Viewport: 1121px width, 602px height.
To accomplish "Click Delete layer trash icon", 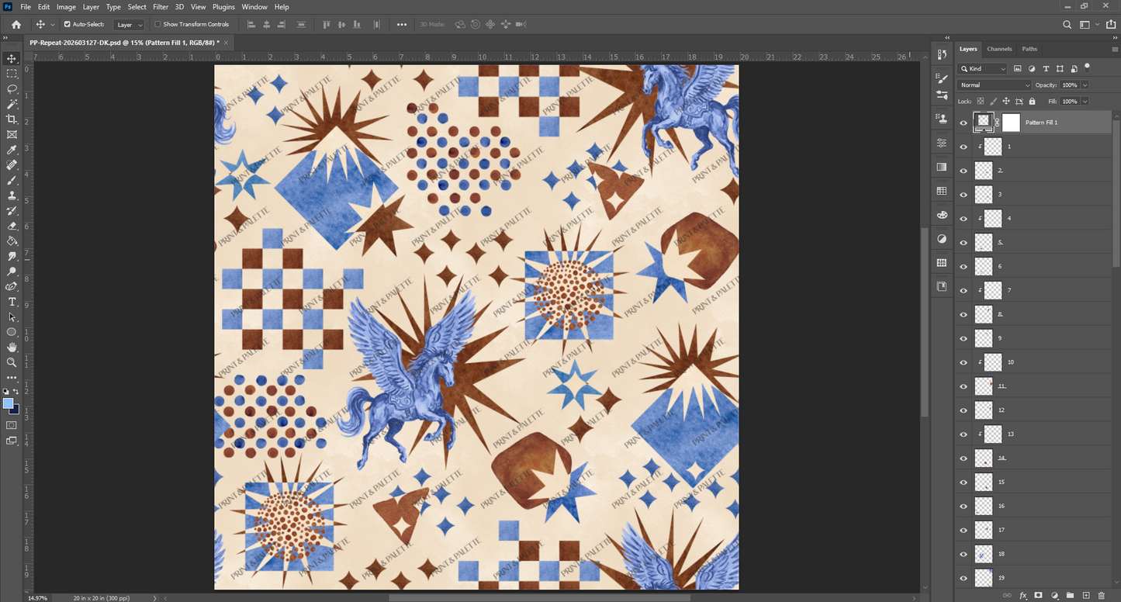I will tap(1101, 595).
